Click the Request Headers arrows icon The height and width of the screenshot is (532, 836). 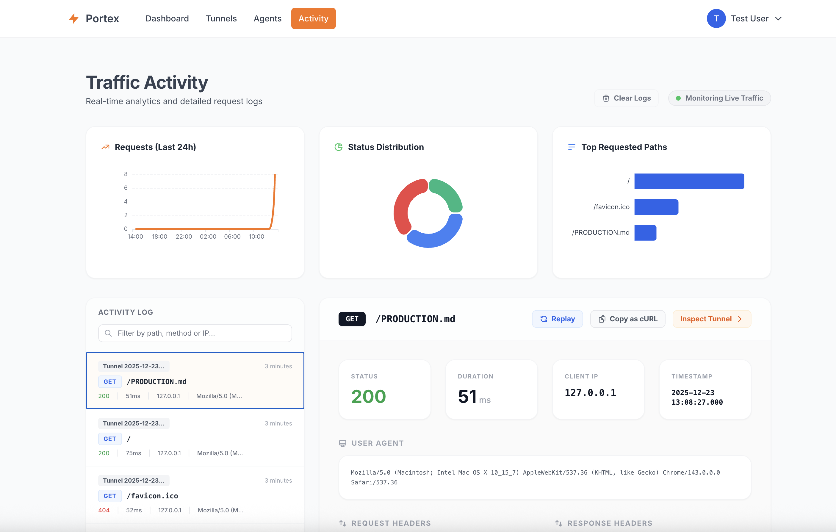[343, 523]
